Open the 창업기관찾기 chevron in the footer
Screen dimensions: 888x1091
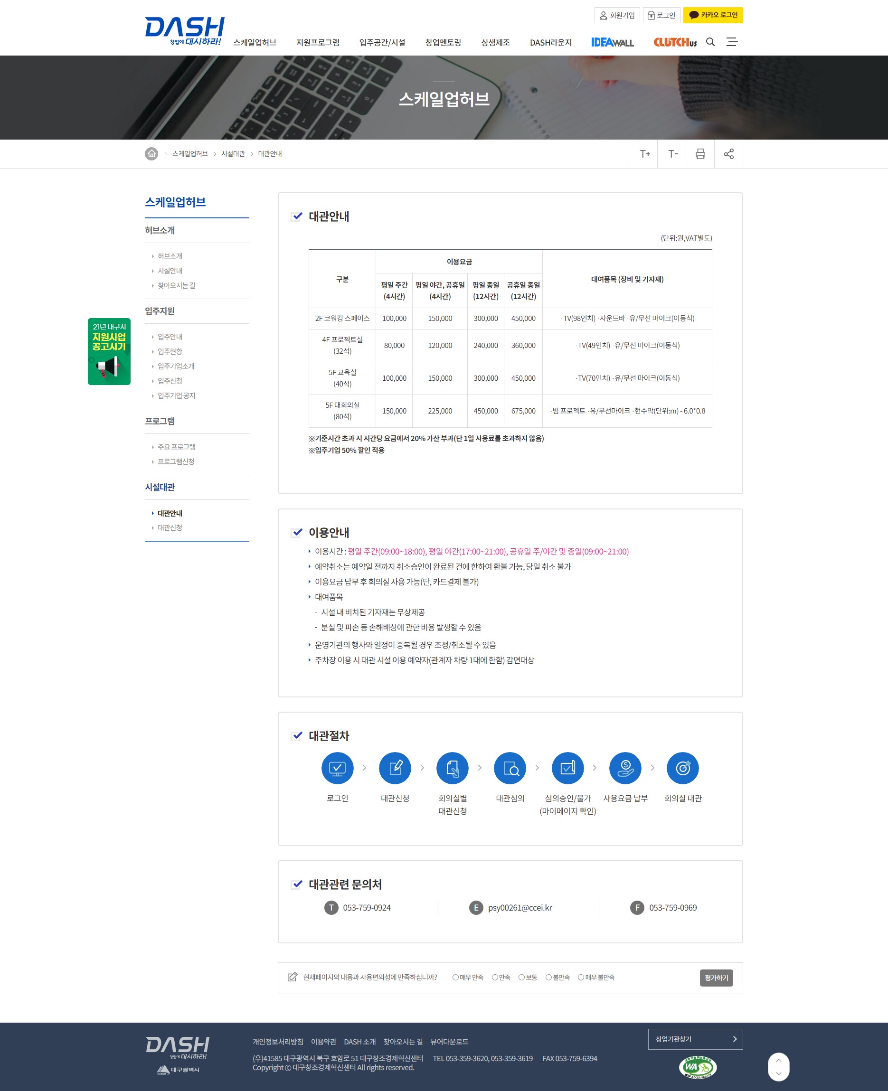tap(736, 1039)
